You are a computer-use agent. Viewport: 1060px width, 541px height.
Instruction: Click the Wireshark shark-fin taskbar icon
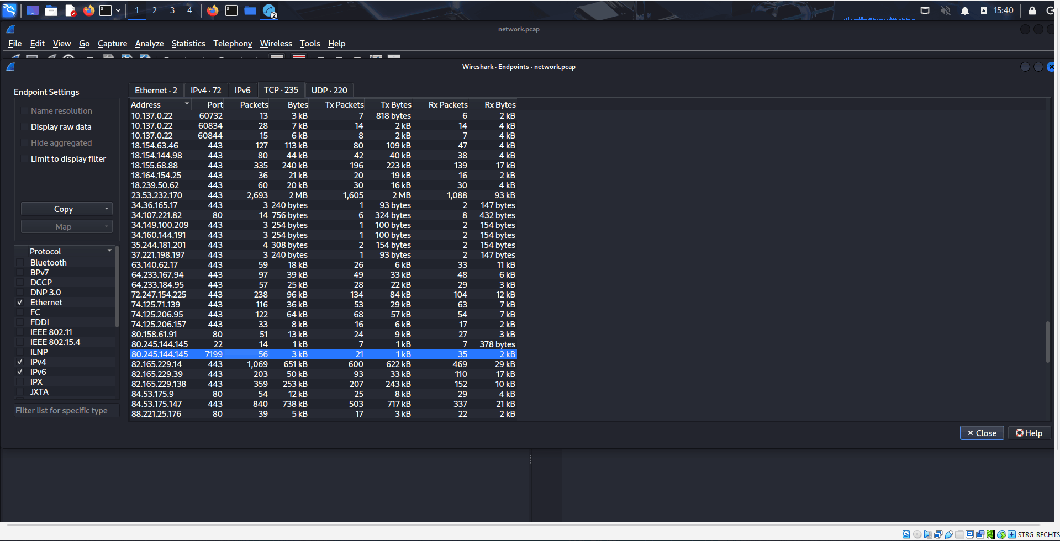point(269,10)
